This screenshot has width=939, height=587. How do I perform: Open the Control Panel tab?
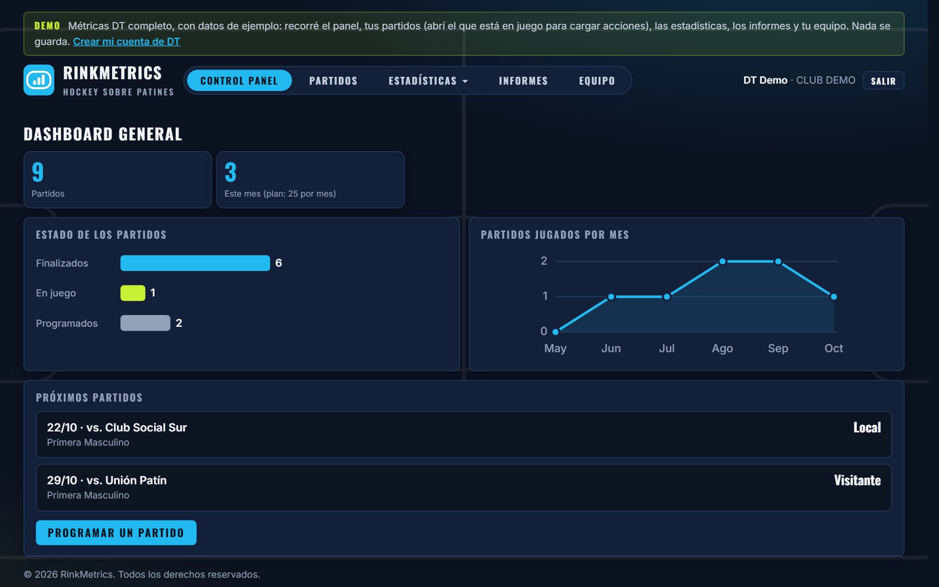(239, 81)
